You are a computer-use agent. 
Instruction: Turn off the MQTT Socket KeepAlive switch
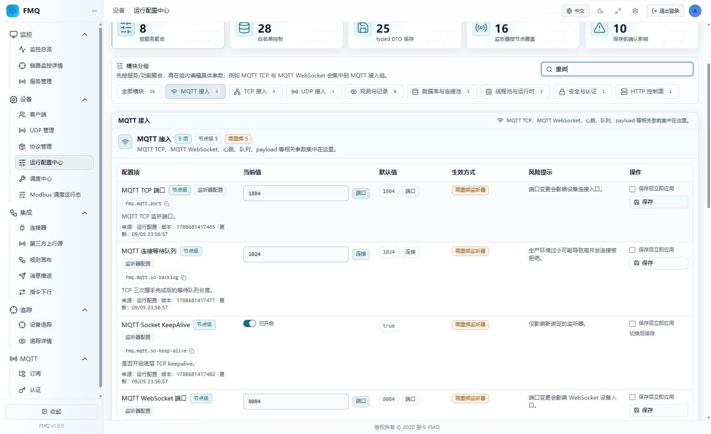click(250, 323)
